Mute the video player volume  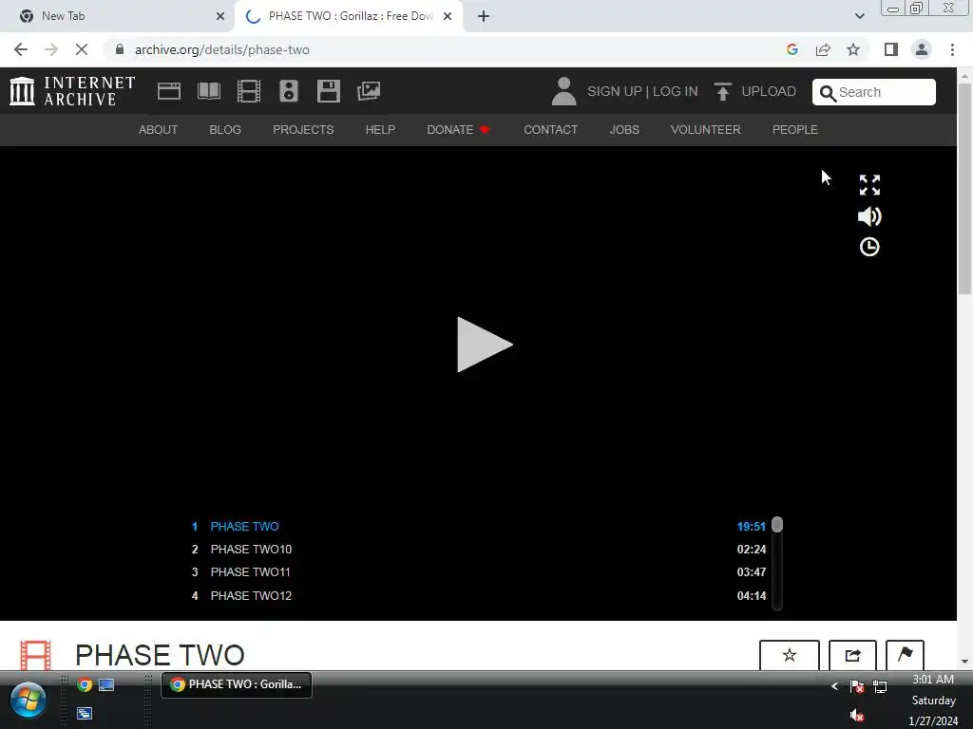pos(869,216)
